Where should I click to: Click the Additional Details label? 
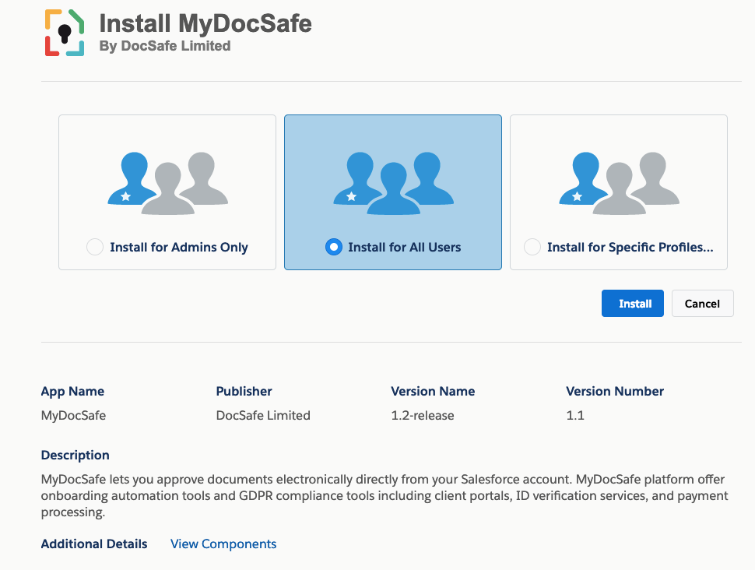click(94, 544)
